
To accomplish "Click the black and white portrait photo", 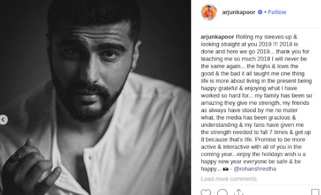I will [95, 97].
